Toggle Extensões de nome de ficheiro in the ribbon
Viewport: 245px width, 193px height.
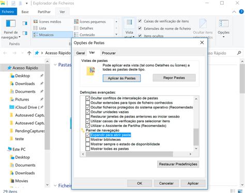pyautogui.click(x=140, y=28)
